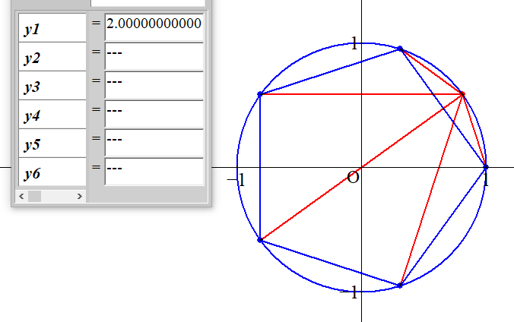Click the origin label O on the graph

[352, 178]
